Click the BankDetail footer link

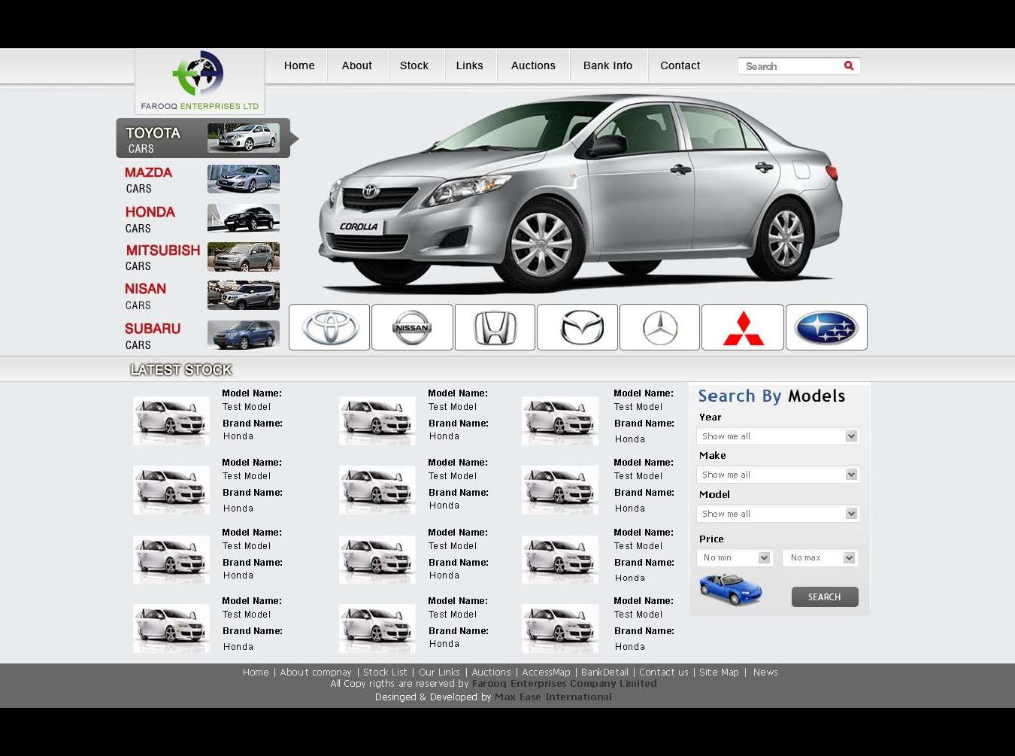pyautogui.click(x=604, y=673)
